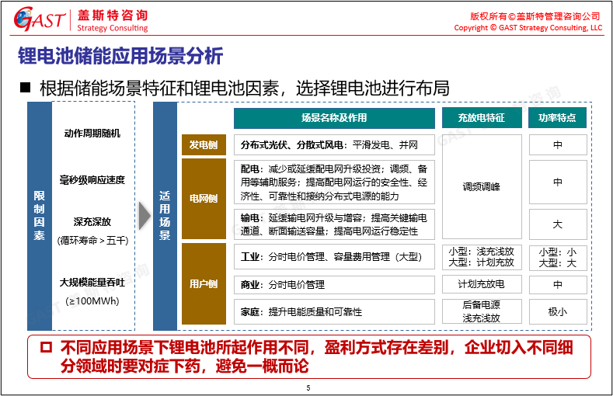613x396 pixels.
Task: Click the 计划充放电 cell in 商业 row
Action: 481,285
